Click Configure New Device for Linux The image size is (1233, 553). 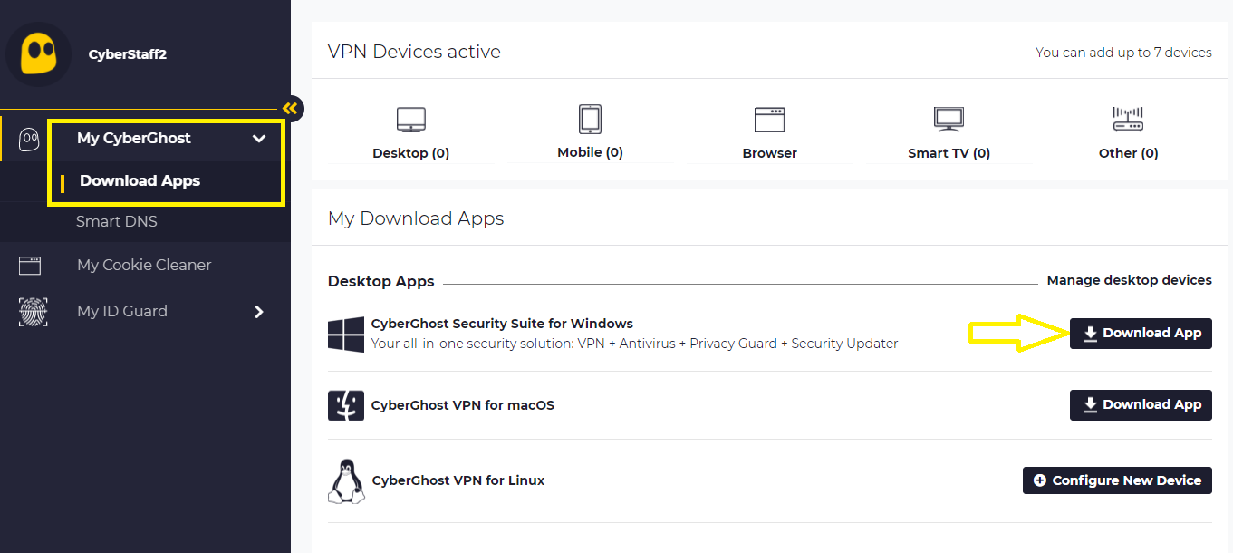pyautogui.click(x=1117, y=480)
